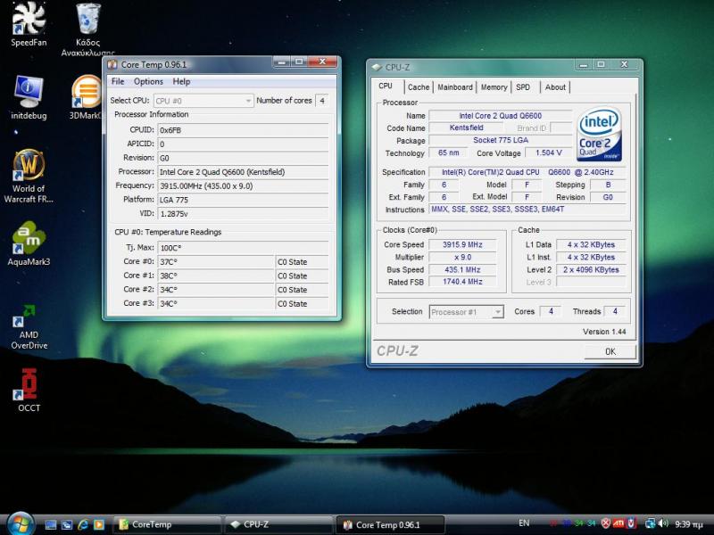Click the Number of cores value 4
This screenshot has height=535, width=714.
(x=322, y=101)
